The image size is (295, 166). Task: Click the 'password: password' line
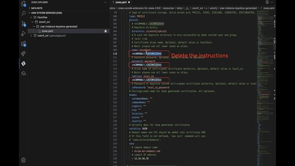pyautogui.click(x=143, y=61)
